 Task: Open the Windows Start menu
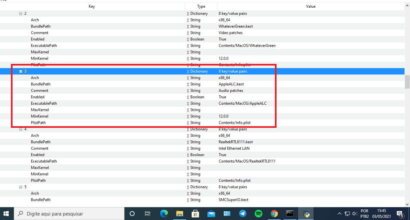coord(6,214)
